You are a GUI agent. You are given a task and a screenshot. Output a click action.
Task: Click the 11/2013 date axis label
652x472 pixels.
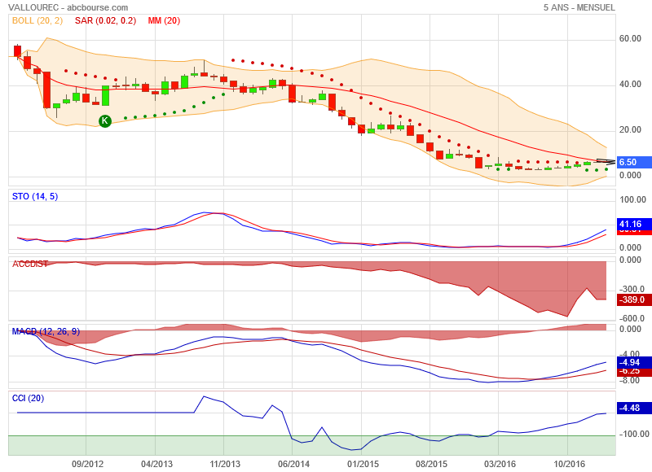point(225,464)
